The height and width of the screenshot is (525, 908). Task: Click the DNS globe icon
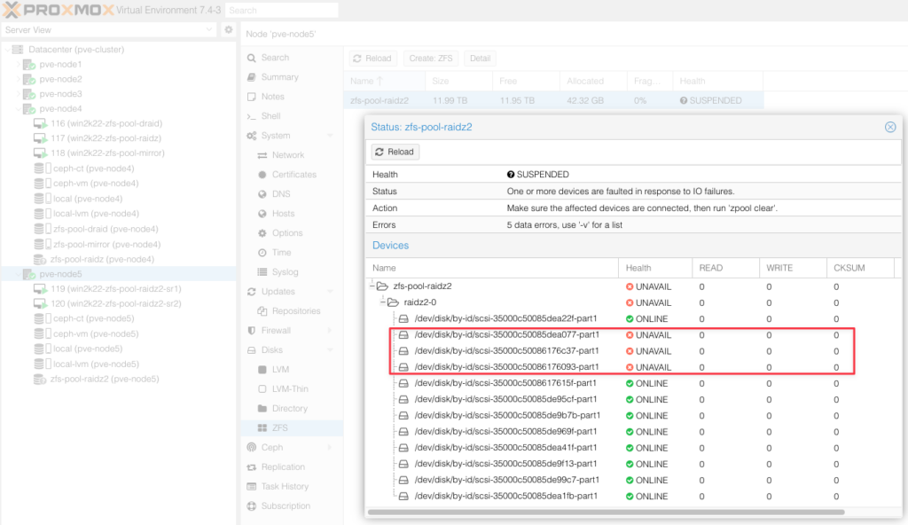point(262,194)
